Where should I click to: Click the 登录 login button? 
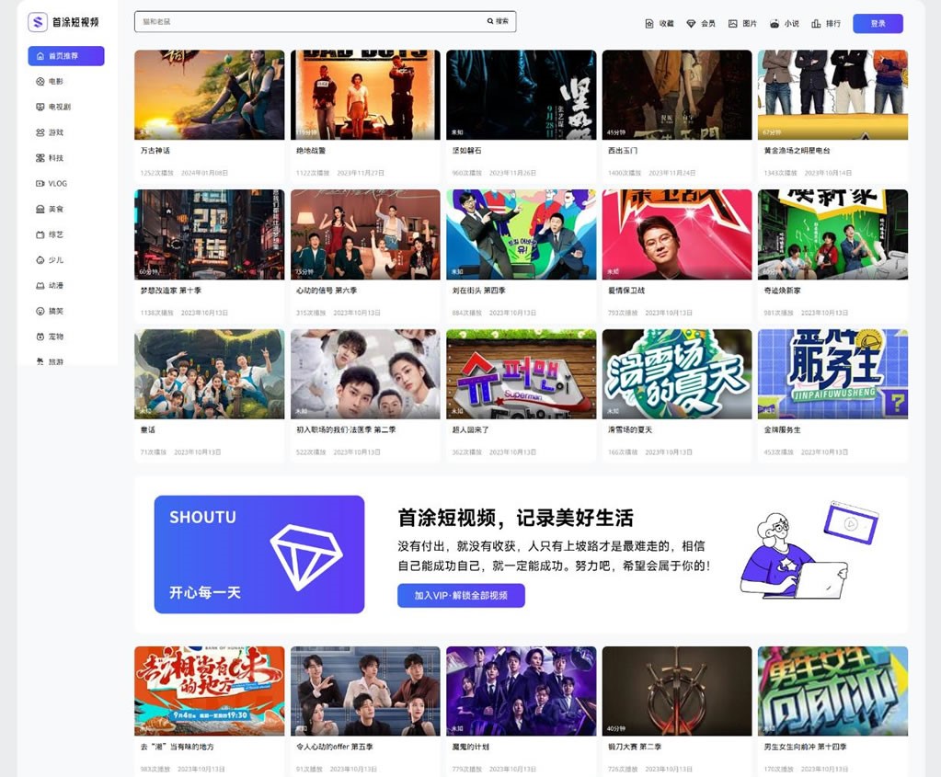click(x=878, y=24)
